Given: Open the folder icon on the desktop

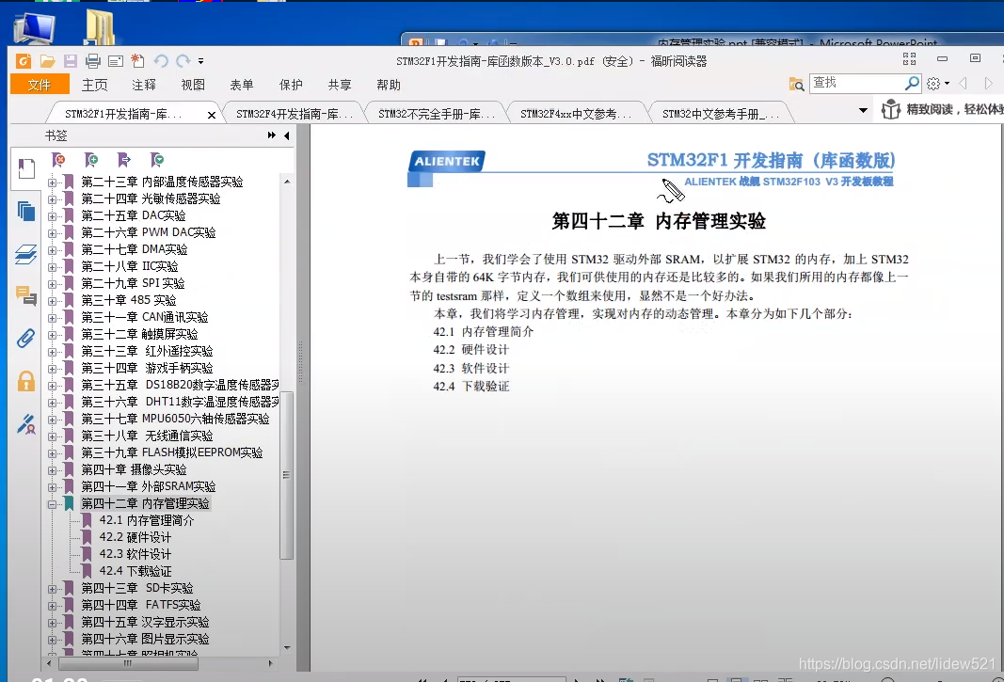Looking at the screenshot, I should pyautogui.click(x=100, y=25).
